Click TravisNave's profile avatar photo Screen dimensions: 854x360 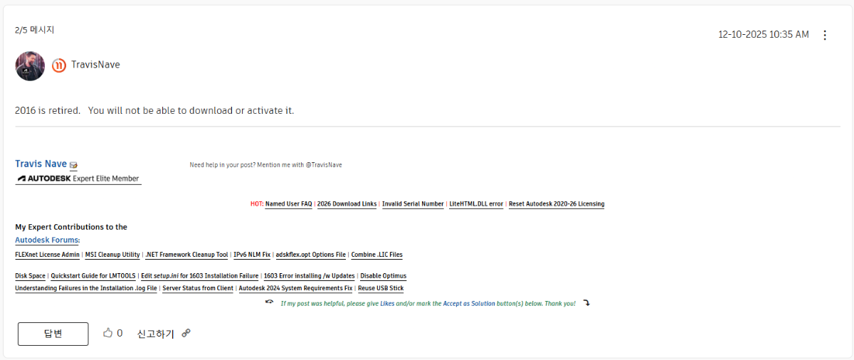coord(30,65)
